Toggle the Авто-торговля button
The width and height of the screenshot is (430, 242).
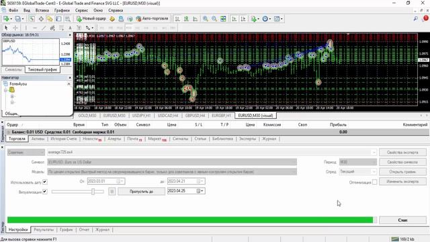(153, 19)
